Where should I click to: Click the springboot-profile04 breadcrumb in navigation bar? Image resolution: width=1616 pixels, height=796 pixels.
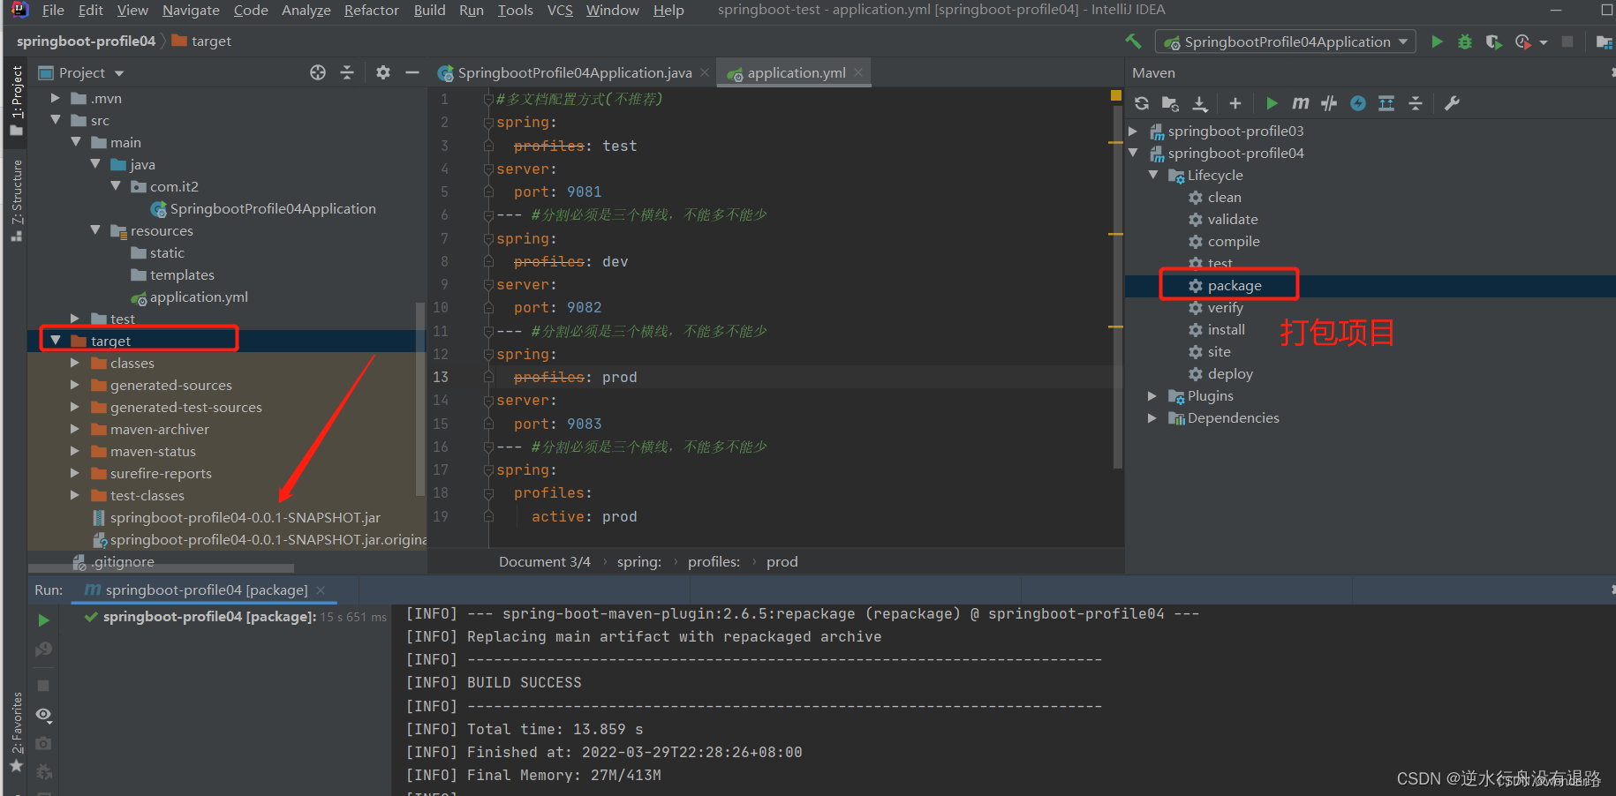pos(86,41)
